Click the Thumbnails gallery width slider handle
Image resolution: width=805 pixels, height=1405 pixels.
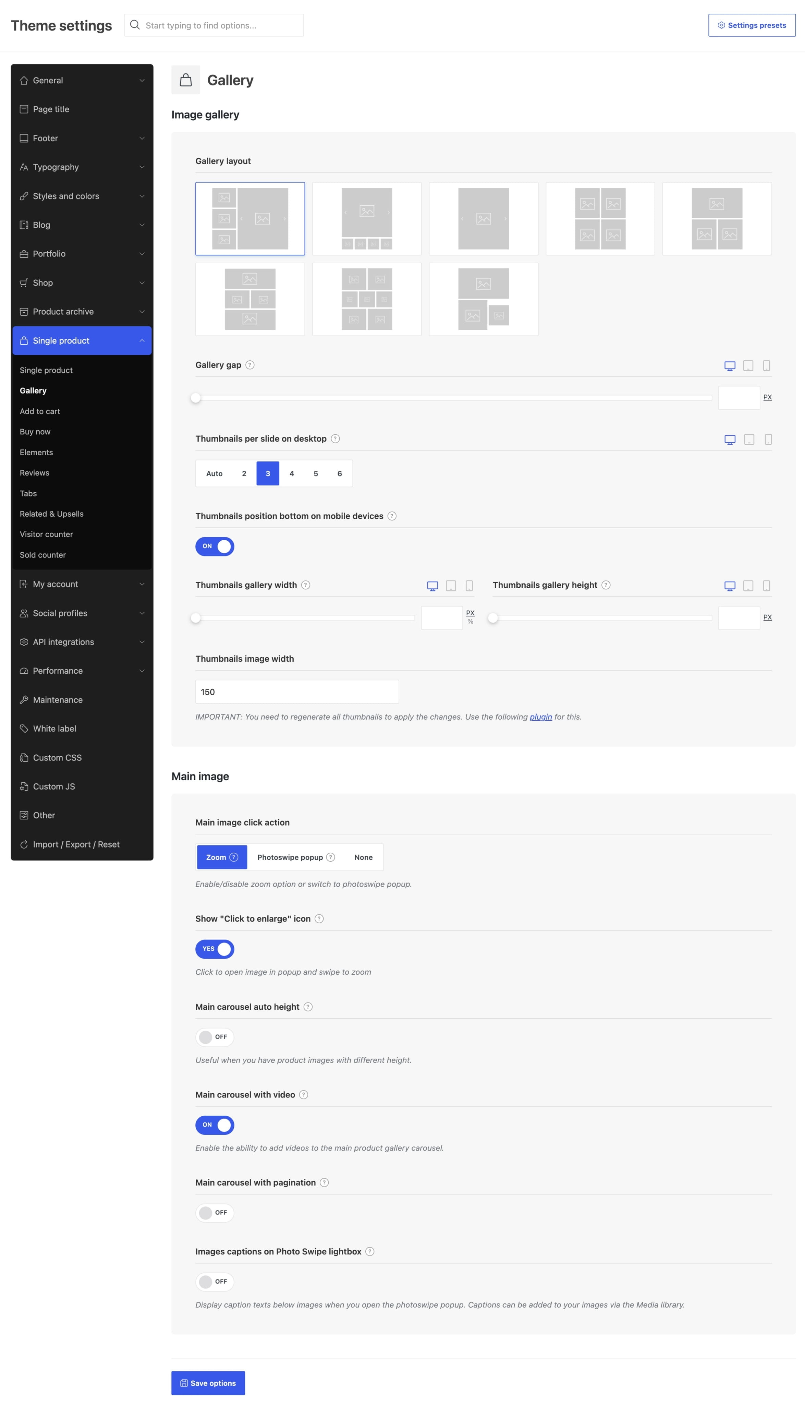click(x=196, y=618)
